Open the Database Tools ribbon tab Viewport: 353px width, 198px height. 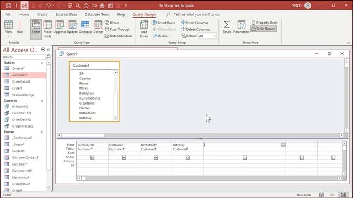(x=97, y=14)
